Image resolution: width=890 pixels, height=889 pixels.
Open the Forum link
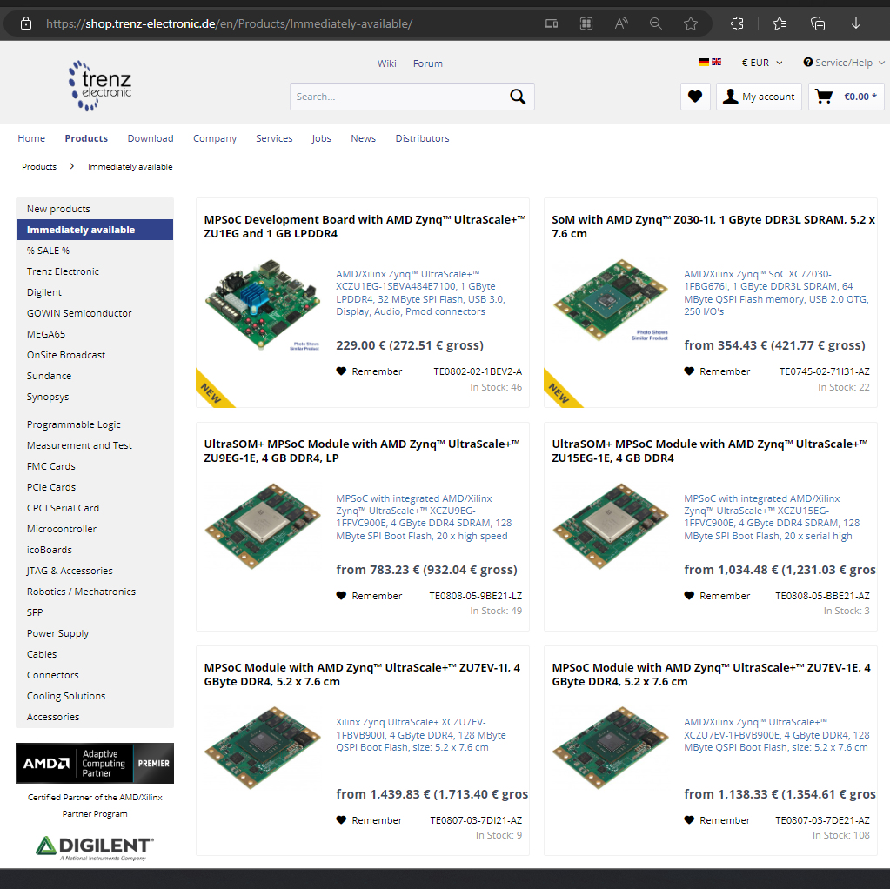[428, 63]
